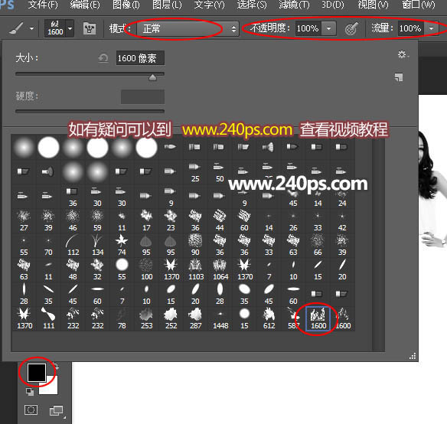The image size is (447, 424).
Task: Open the brush picker gear settings menu
Action: 403,54
